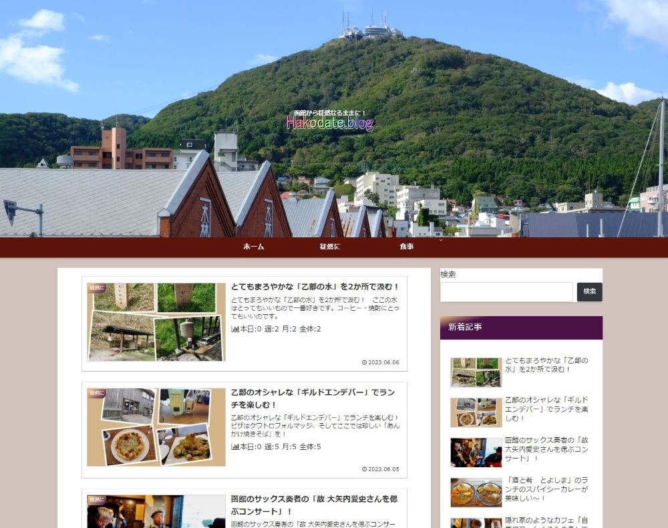Click the bar chart icon under 乙部の水 article
Screen dimensions: 668x528
[235, 329]
